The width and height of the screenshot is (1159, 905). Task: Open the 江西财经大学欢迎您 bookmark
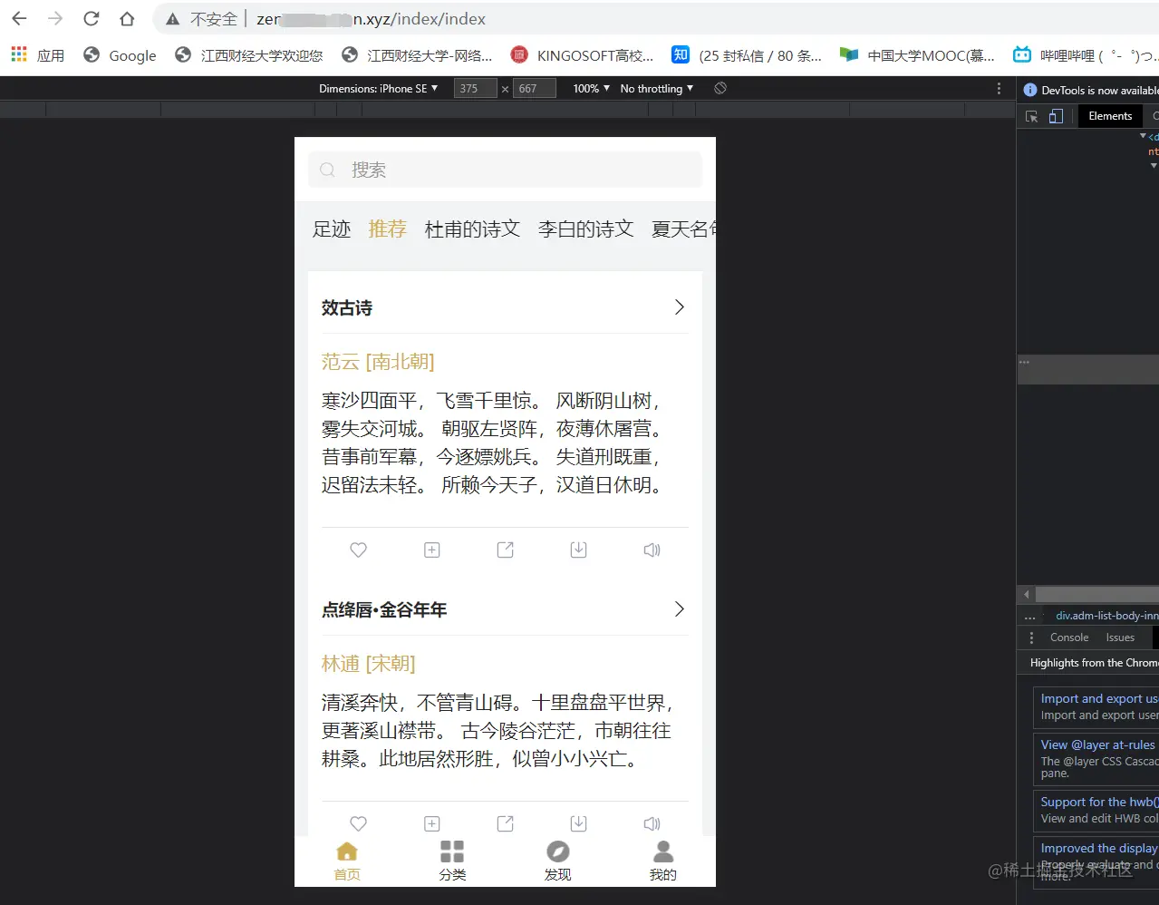pos(248,55)
